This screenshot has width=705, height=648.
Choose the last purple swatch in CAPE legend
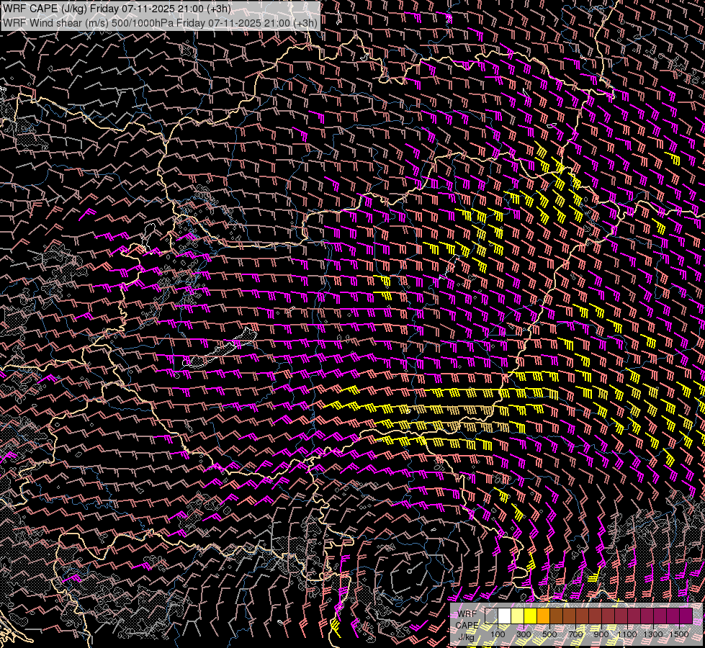coord(686,616)
